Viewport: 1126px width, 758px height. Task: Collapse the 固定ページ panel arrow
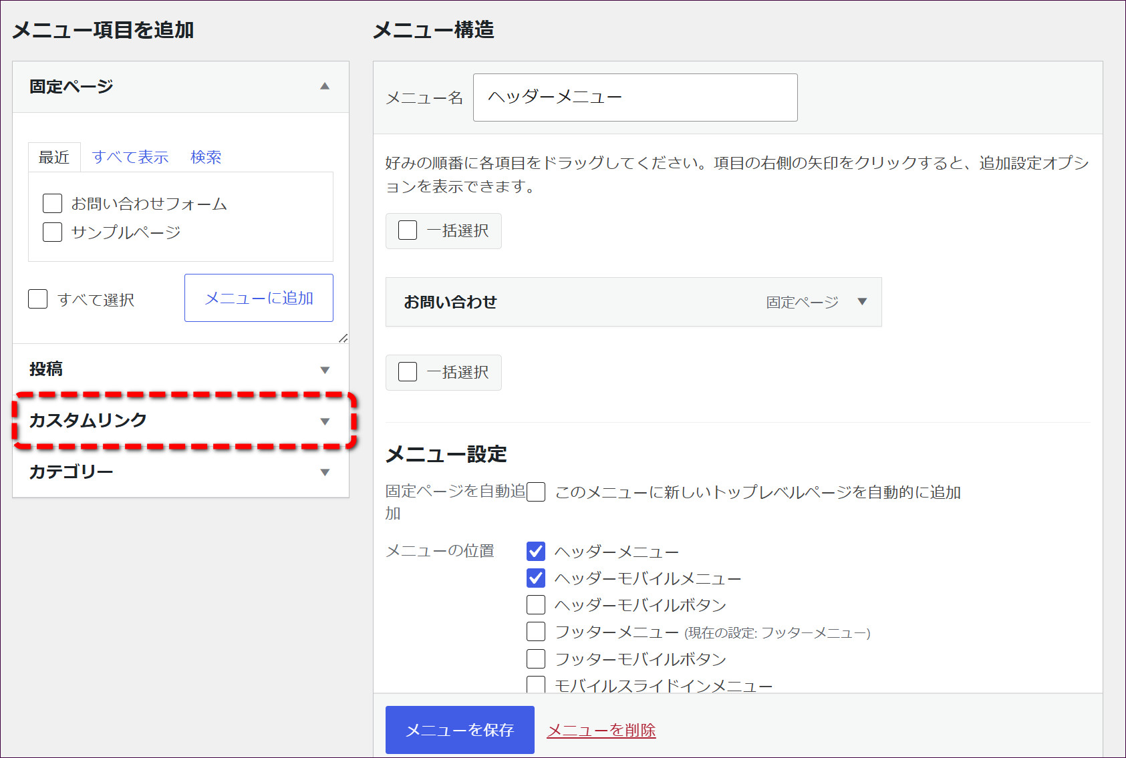coord(325,86)
